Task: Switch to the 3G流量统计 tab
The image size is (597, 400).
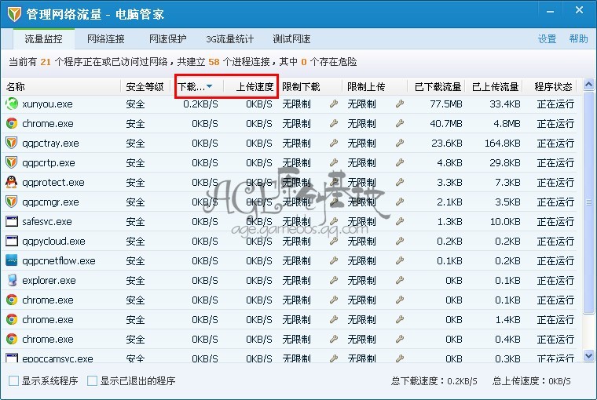Action: click(229, 38)
